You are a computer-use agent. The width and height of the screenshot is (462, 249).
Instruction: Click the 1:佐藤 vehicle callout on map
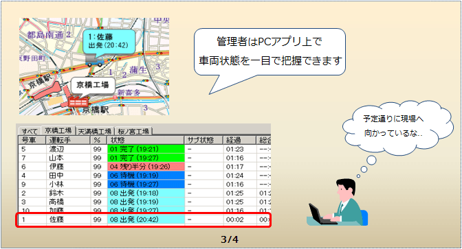pos(109,41)
